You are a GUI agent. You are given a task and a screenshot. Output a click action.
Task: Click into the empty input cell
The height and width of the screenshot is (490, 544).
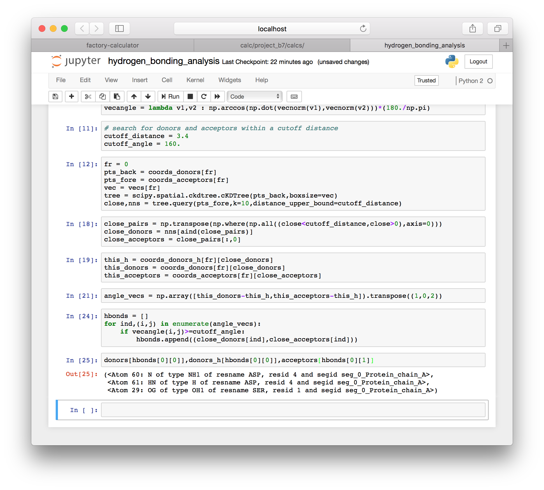[x=293, y=410]
